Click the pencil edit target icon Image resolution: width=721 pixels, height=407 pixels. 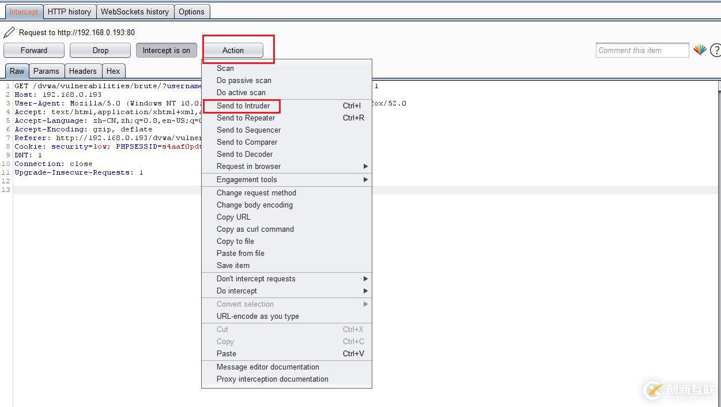[9, 32]
